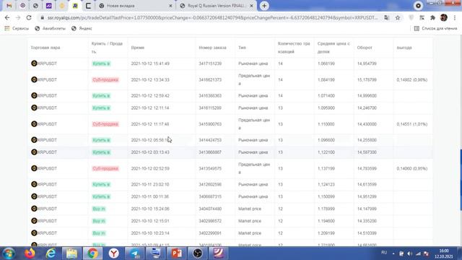Open the Chrome profile avatar
Viewport: 462px width, 260px height.
(444, 17)
